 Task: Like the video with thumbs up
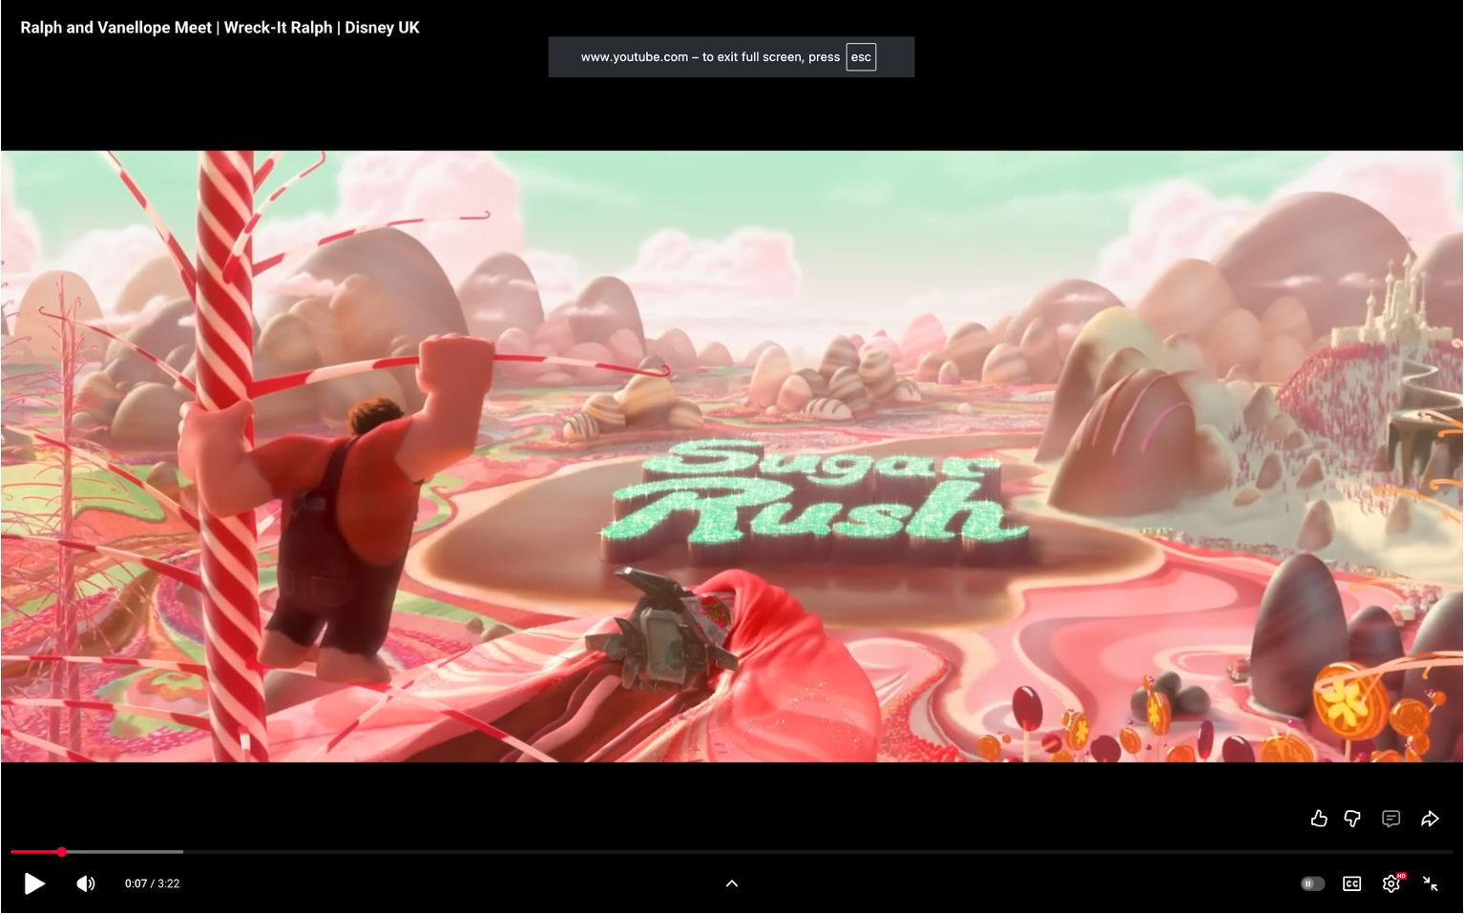(1319, 819)
